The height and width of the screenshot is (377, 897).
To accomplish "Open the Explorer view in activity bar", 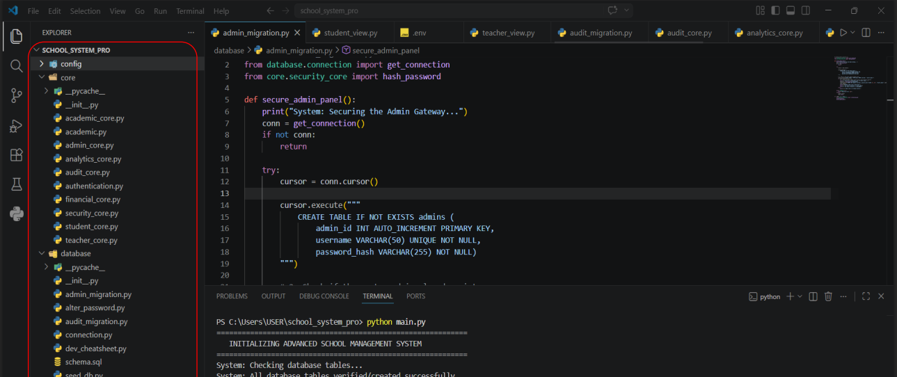I will pos(16,36).
